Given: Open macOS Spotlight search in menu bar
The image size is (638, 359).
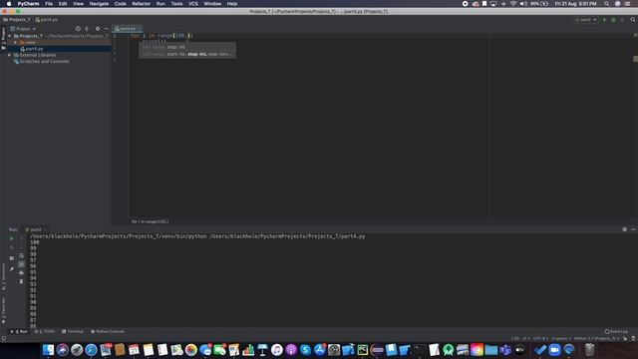Looking at the screenshot, I should pos(607,4).
